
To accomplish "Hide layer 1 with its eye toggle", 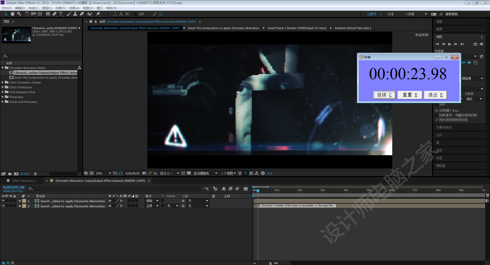I will [3, 201].
